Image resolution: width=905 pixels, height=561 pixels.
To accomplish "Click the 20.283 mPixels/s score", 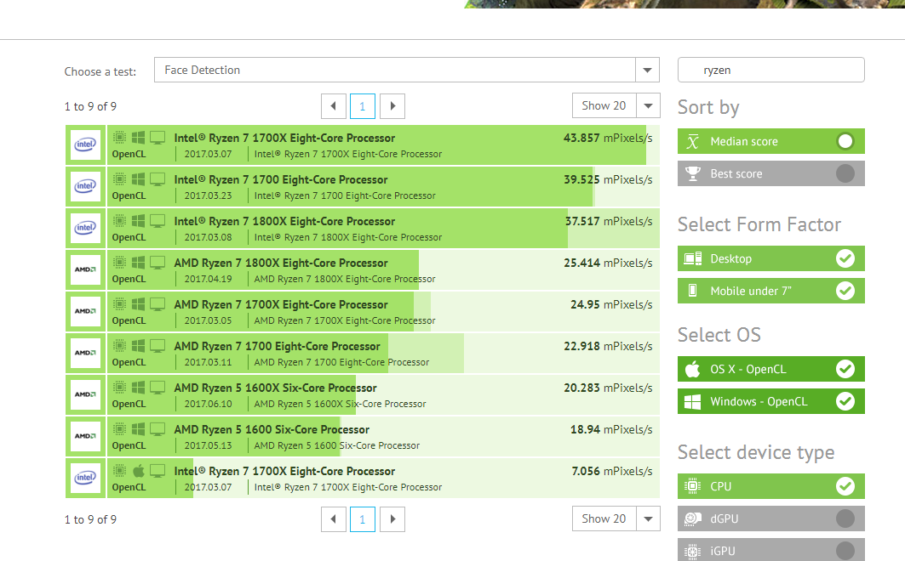I will (608, 388).
